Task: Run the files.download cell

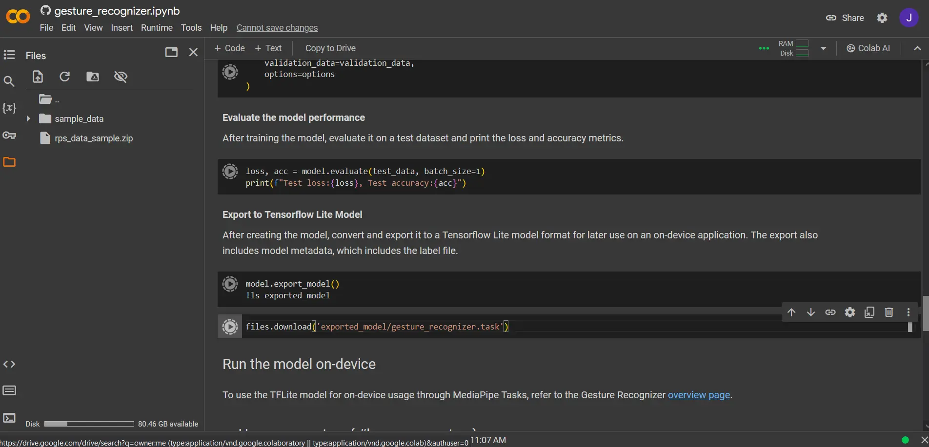Action: tap(230, 327)
